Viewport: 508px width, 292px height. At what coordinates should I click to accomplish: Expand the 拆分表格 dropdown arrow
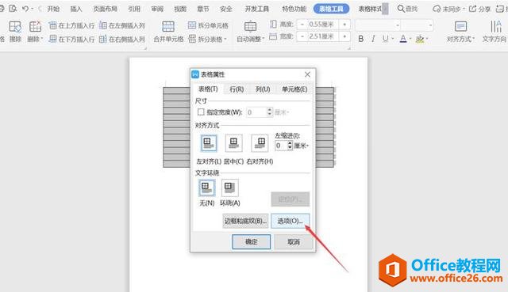225,40
